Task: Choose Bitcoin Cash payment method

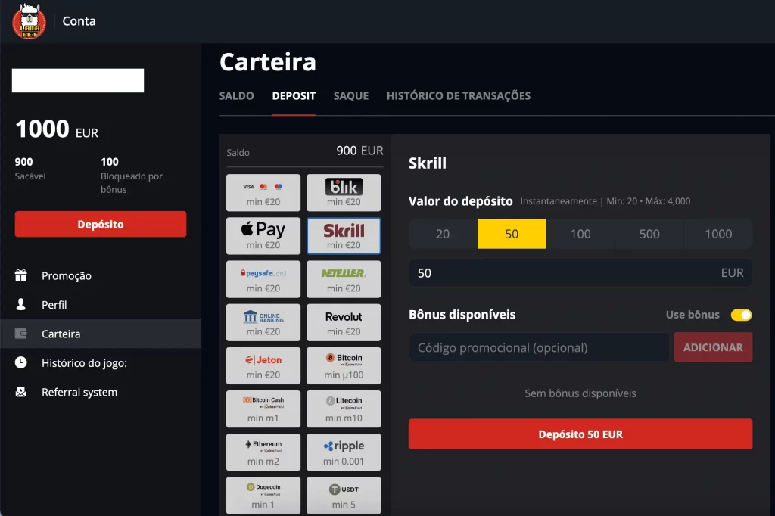Action: [x=263, y=409]
